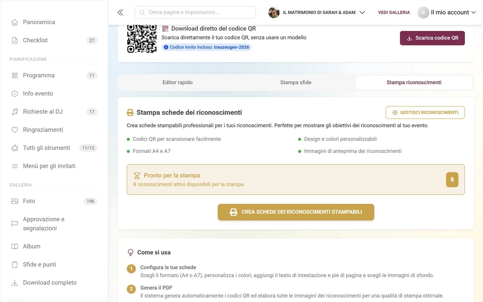Click the Programma list icon
483x302 pixels.
[x=15, y=75]
